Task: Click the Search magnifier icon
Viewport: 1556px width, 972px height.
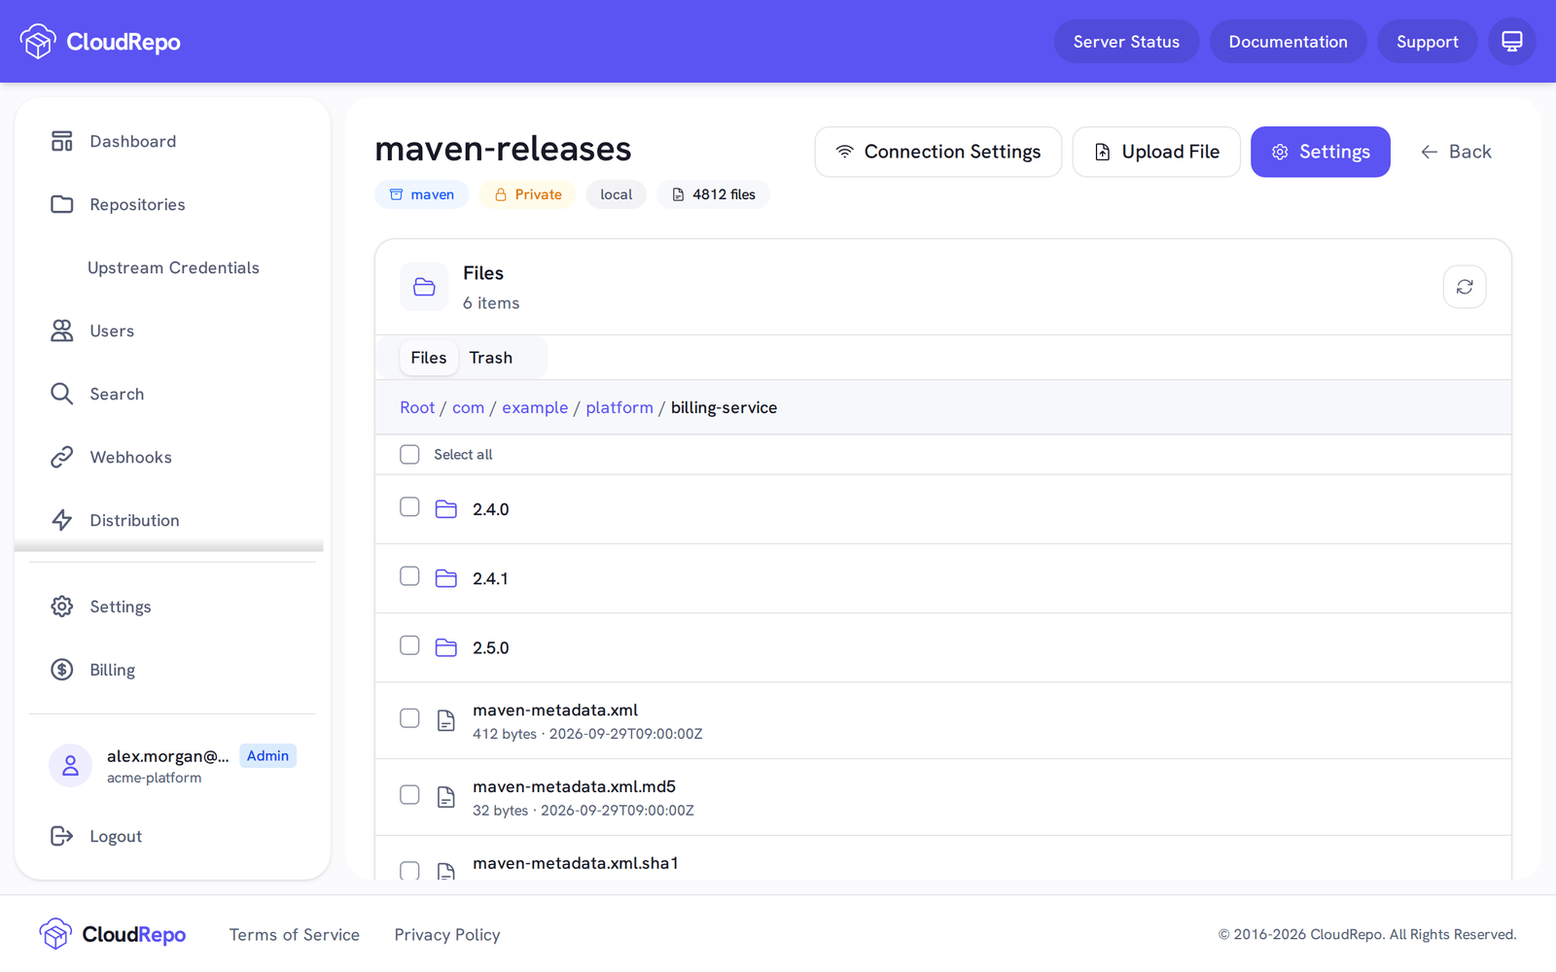Action: click(62, 394)
